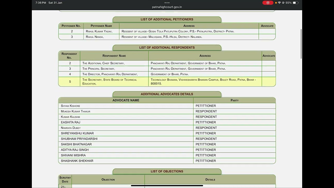Click 'Petitioner No.' column header
Image resolution: width=334 pixels, height=188 pixels.
[71, 26]
